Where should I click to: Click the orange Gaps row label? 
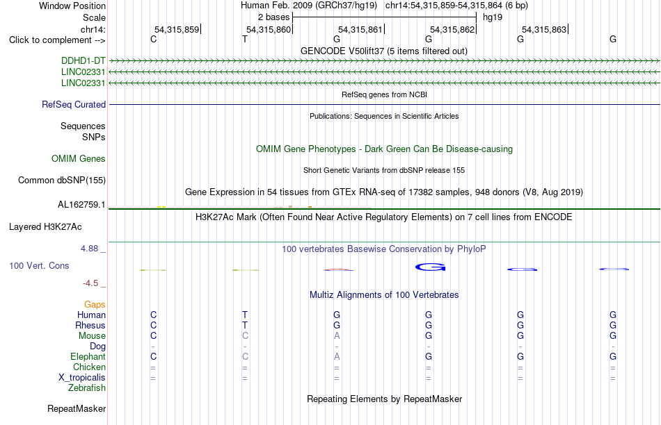pos(95,304)
